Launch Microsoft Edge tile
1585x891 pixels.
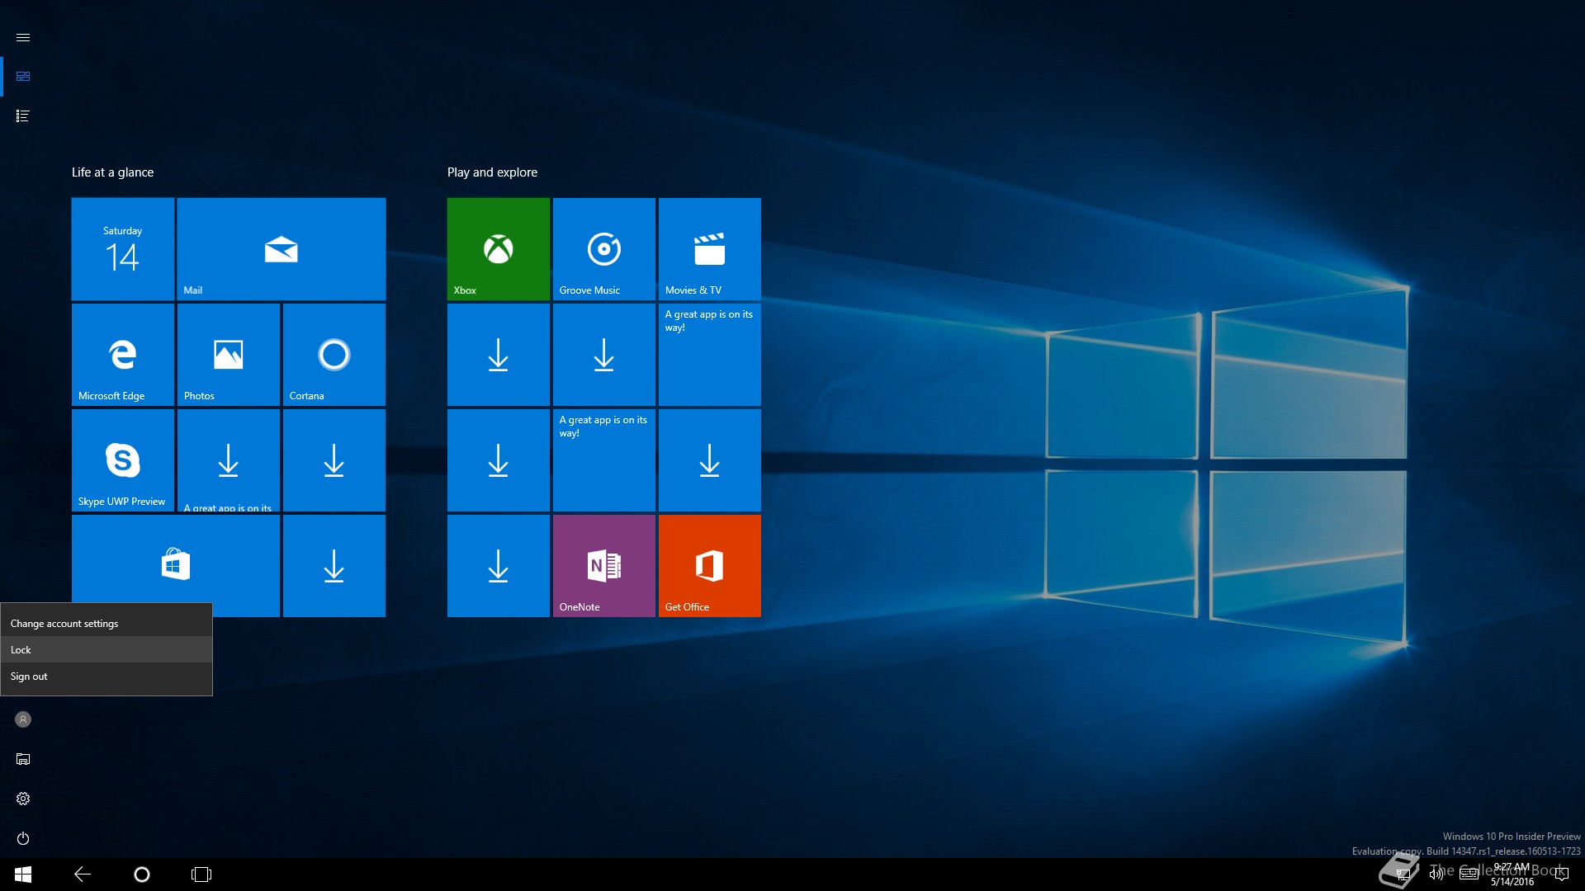click(x=123, y=355)
